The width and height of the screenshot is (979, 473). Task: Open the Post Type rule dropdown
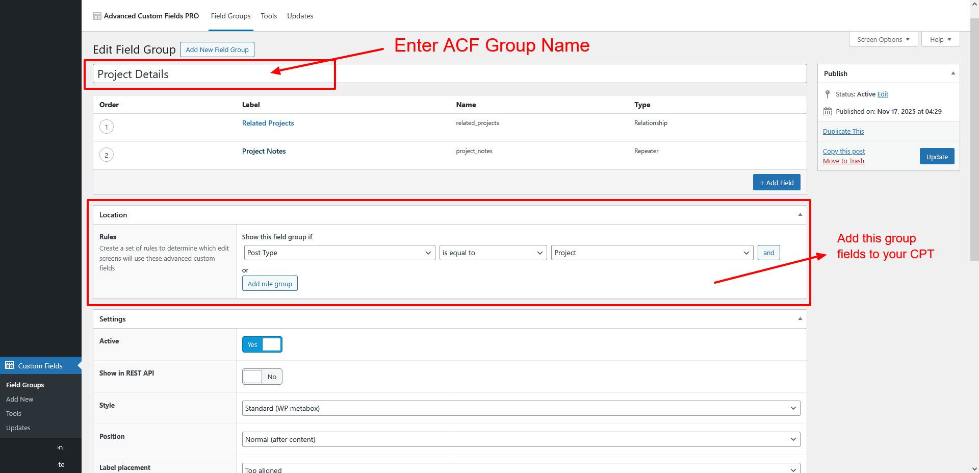click(x=339, y=253)
